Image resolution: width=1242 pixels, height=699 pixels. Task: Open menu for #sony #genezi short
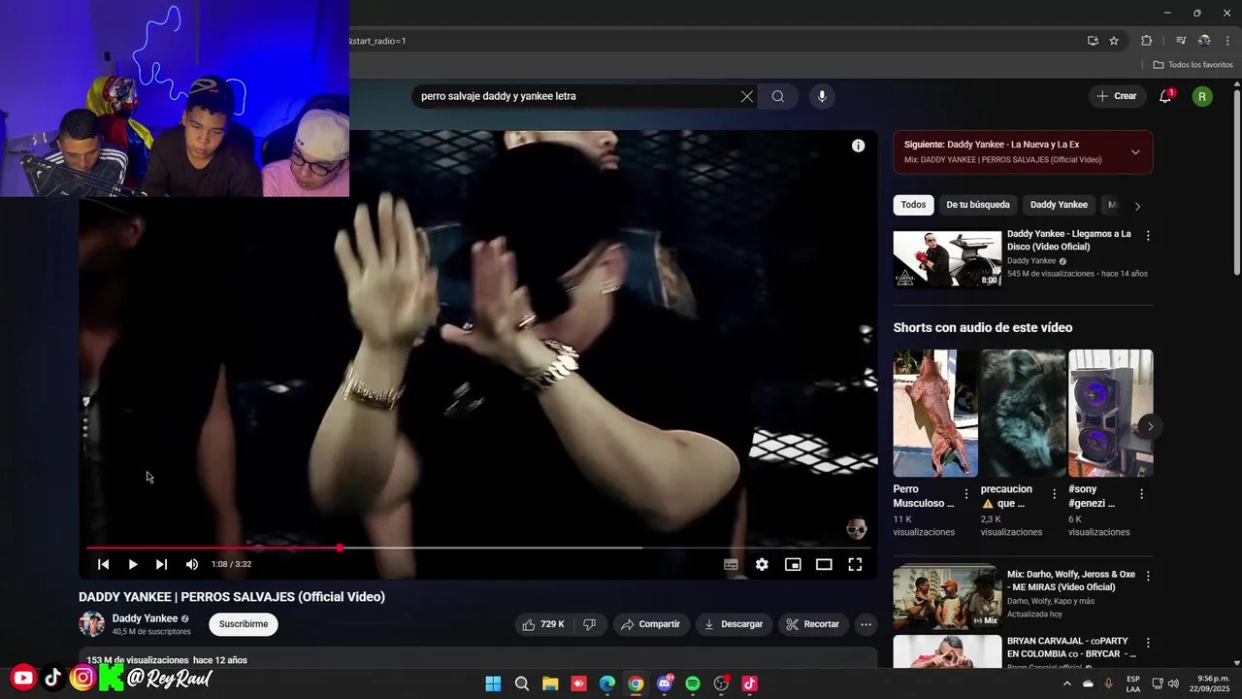[1141, 494]
